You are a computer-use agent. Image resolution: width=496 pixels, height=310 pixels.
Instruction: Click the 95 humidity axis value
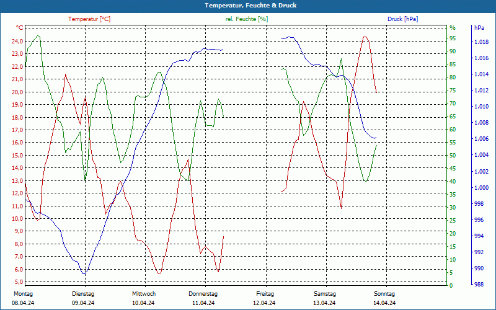click(x=453, y=38)
